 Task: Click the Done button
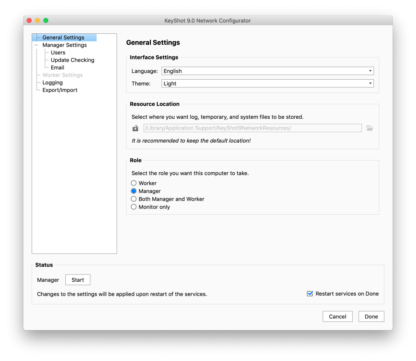coord(371,317)
